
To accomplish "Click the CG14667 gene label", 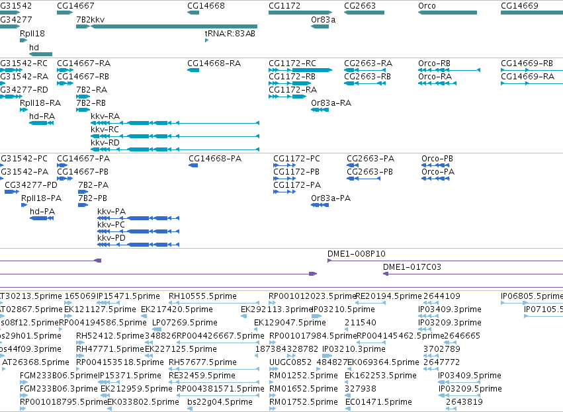I will [x=75, y=6].
